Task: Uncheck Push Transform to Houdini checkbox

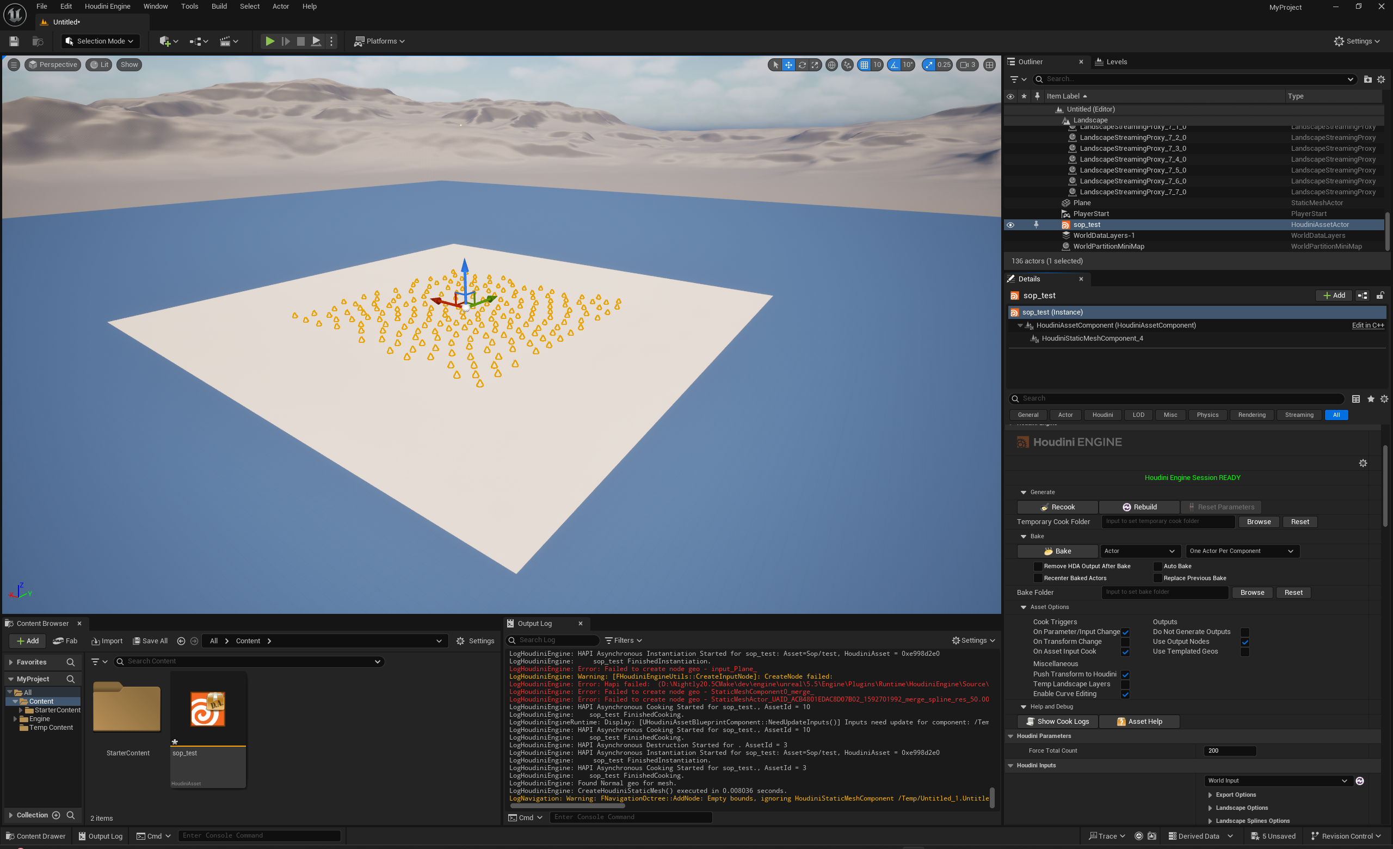Action: [x=1125, y=675]
